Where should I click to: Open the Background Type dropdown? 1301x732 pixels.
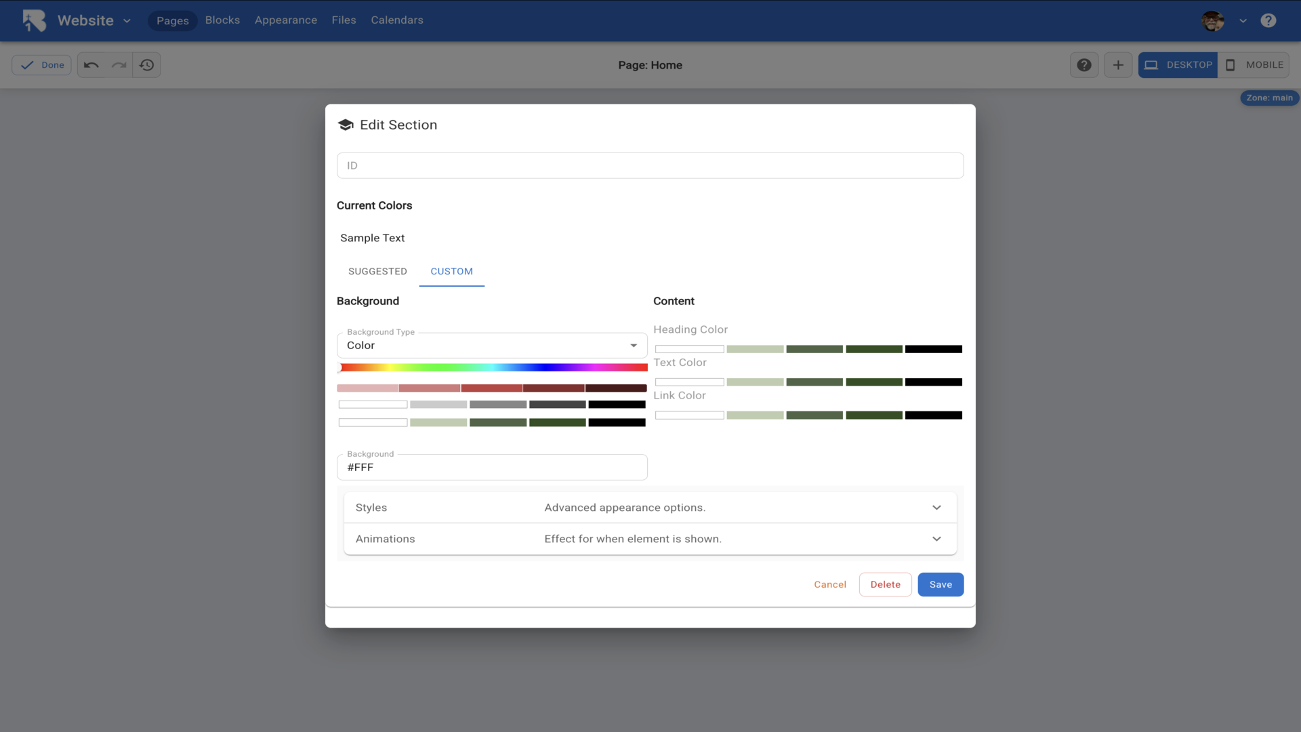tap(492, 346)
